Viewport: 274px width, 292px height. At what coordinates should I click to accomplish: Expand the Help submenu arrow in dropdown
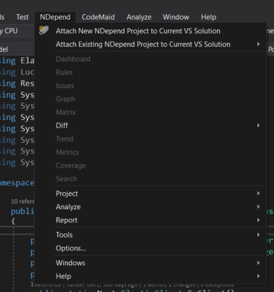click(259, 276)
